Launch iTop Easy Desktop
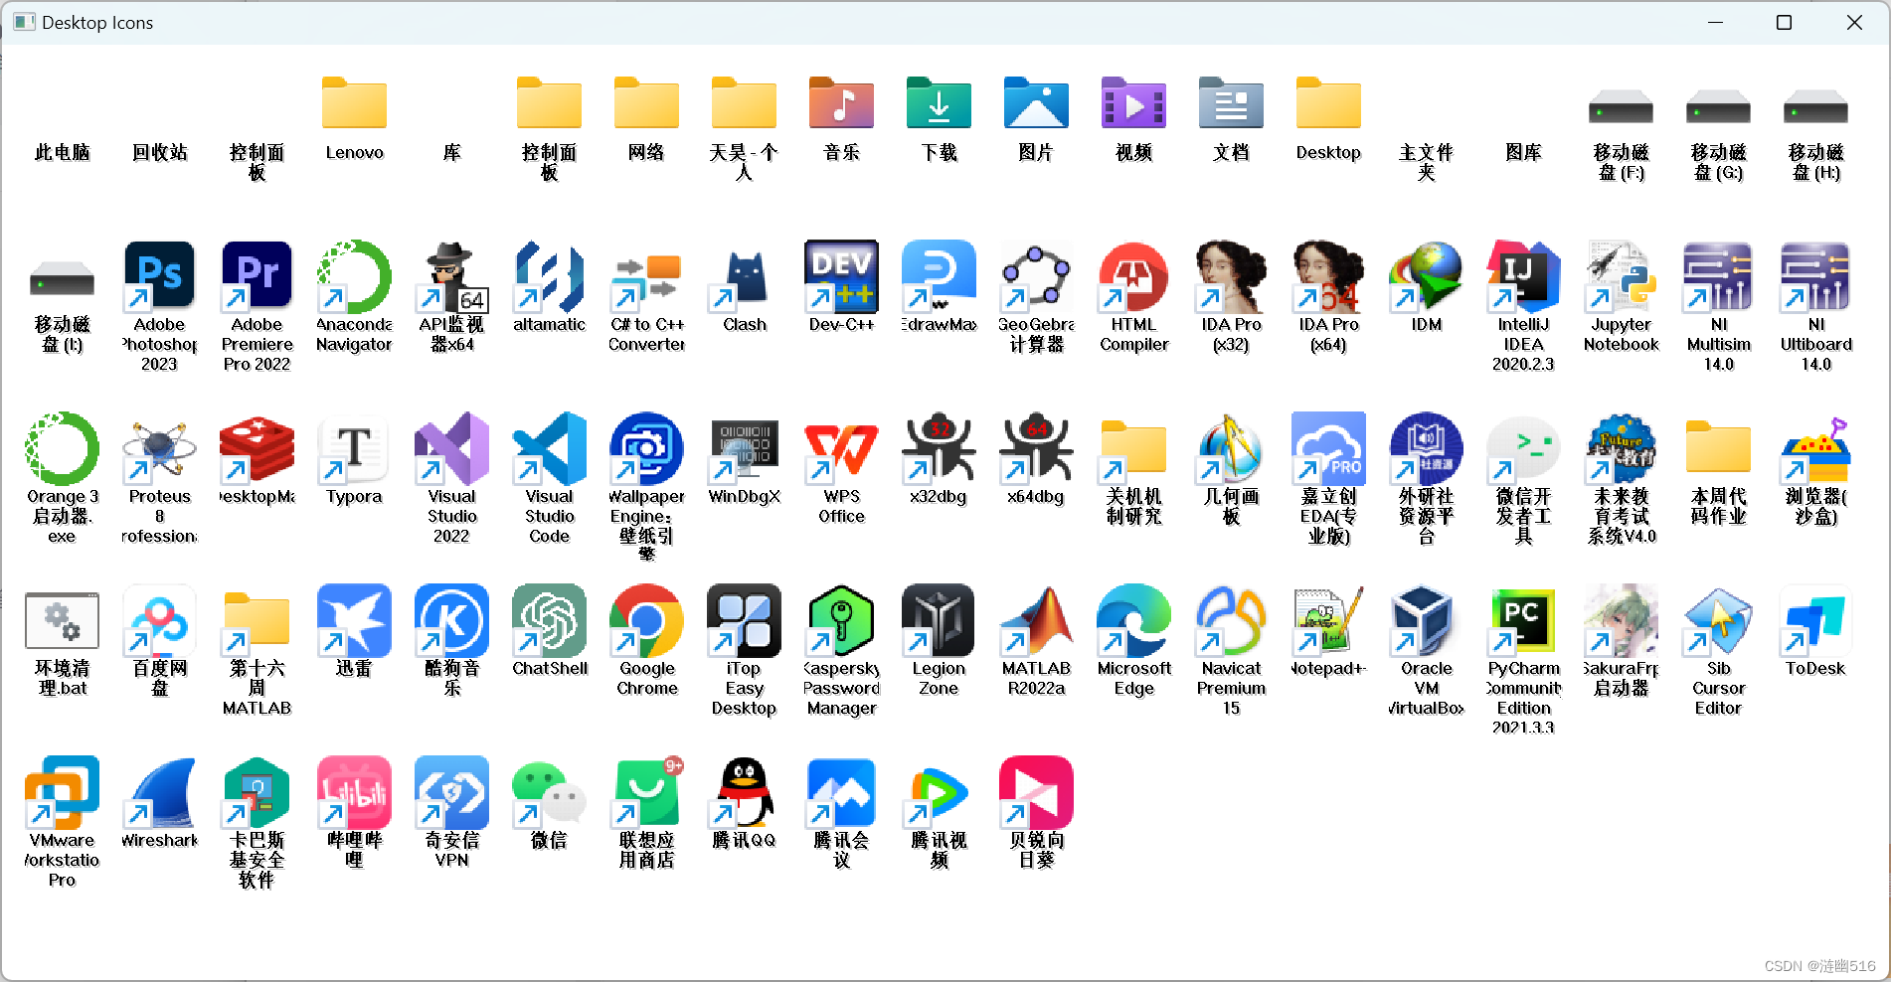The width and height of the screenshot is (1891, 982). pyautogui.click(x=744, y=620)
